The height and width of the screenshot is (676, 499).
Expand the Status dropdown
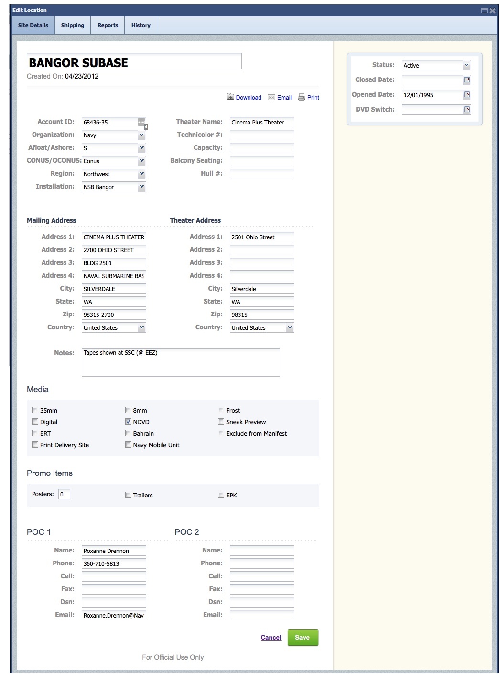pyautogui.click(x=466, y=65)
